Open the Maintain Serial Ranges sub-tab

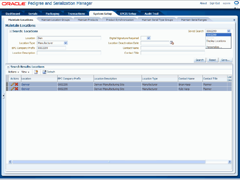tap(194, 20)
